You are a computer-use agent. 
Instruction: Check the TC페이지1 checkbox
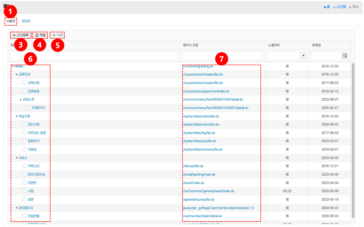pos(28,108)
